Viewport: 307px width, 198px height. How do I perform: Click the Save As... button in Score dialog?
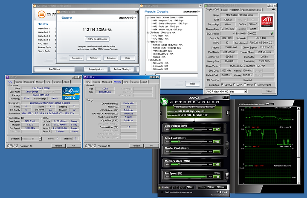77,58
